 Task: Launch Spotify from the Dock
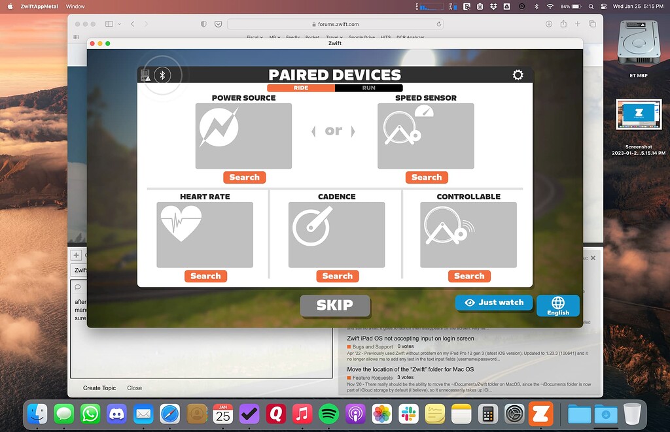point(329,414)
